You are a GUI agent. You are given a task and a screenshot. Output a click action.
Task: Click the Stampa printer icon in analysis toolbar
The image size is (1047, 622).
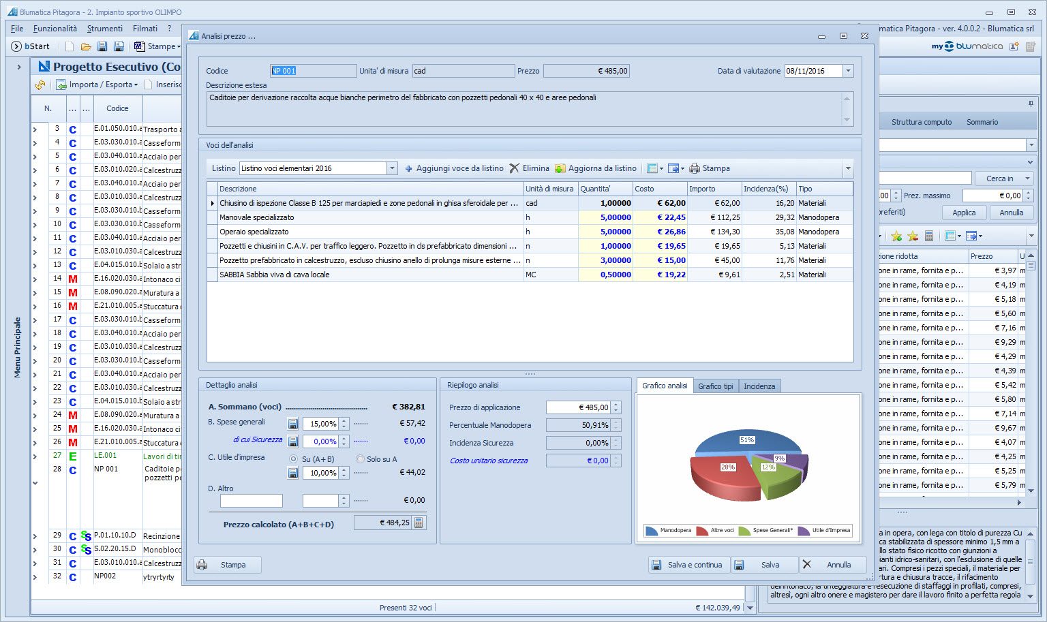(695, 168)
